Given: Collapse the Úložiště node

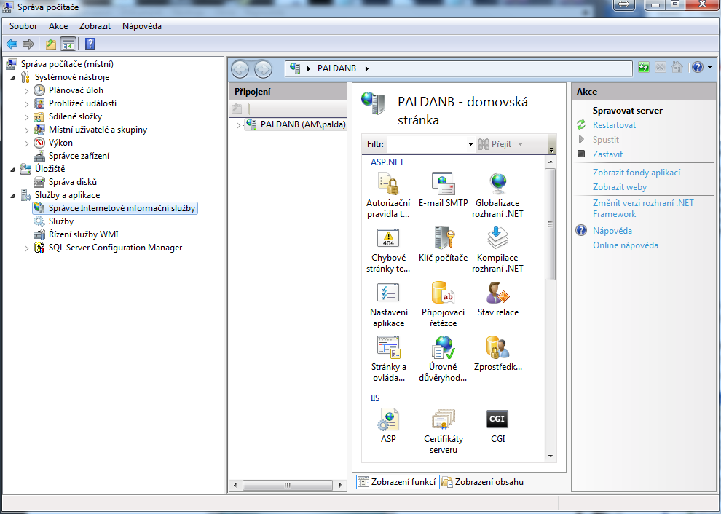Looking at the screenshot, I should (x=13, y=170).
